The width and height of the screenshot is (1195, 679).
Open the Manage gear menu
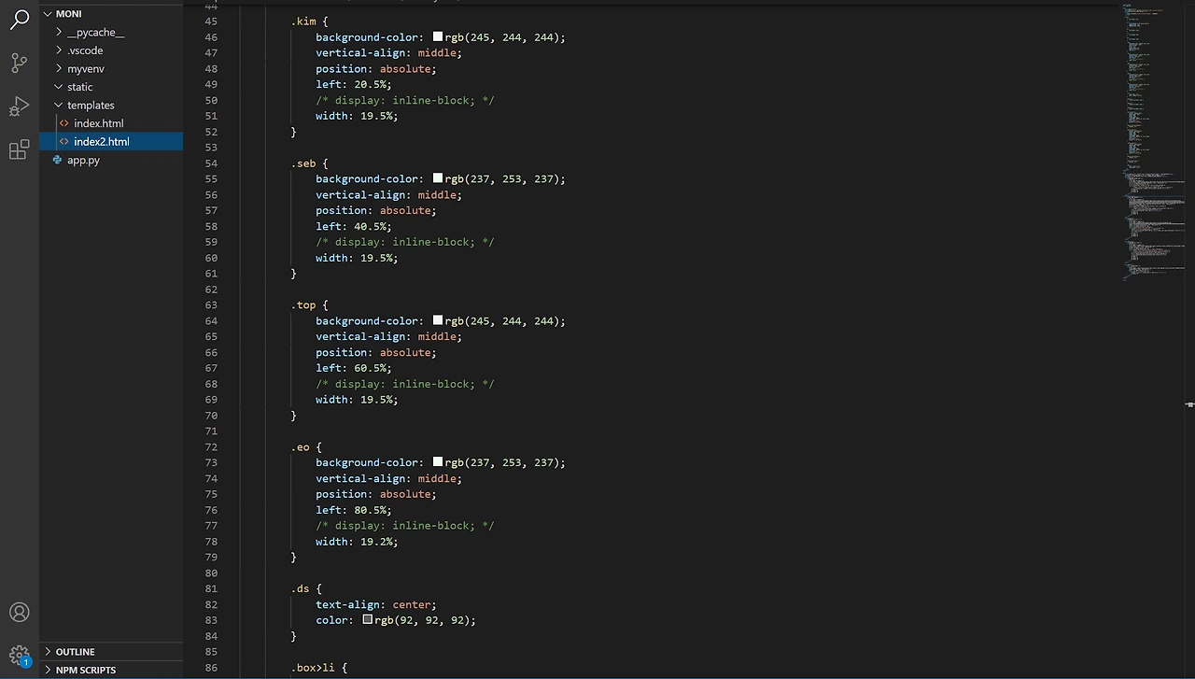20,655
